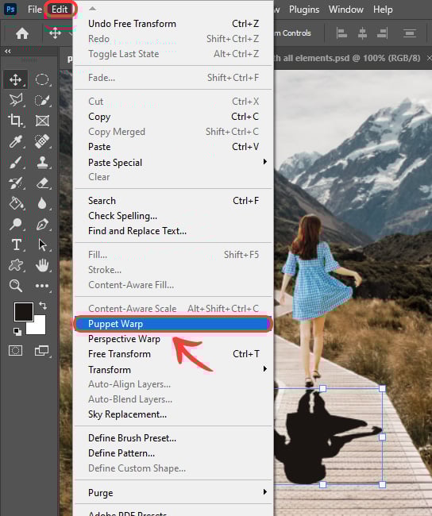
Task: Expand Purge submenu
Action: tap(264, 492)
